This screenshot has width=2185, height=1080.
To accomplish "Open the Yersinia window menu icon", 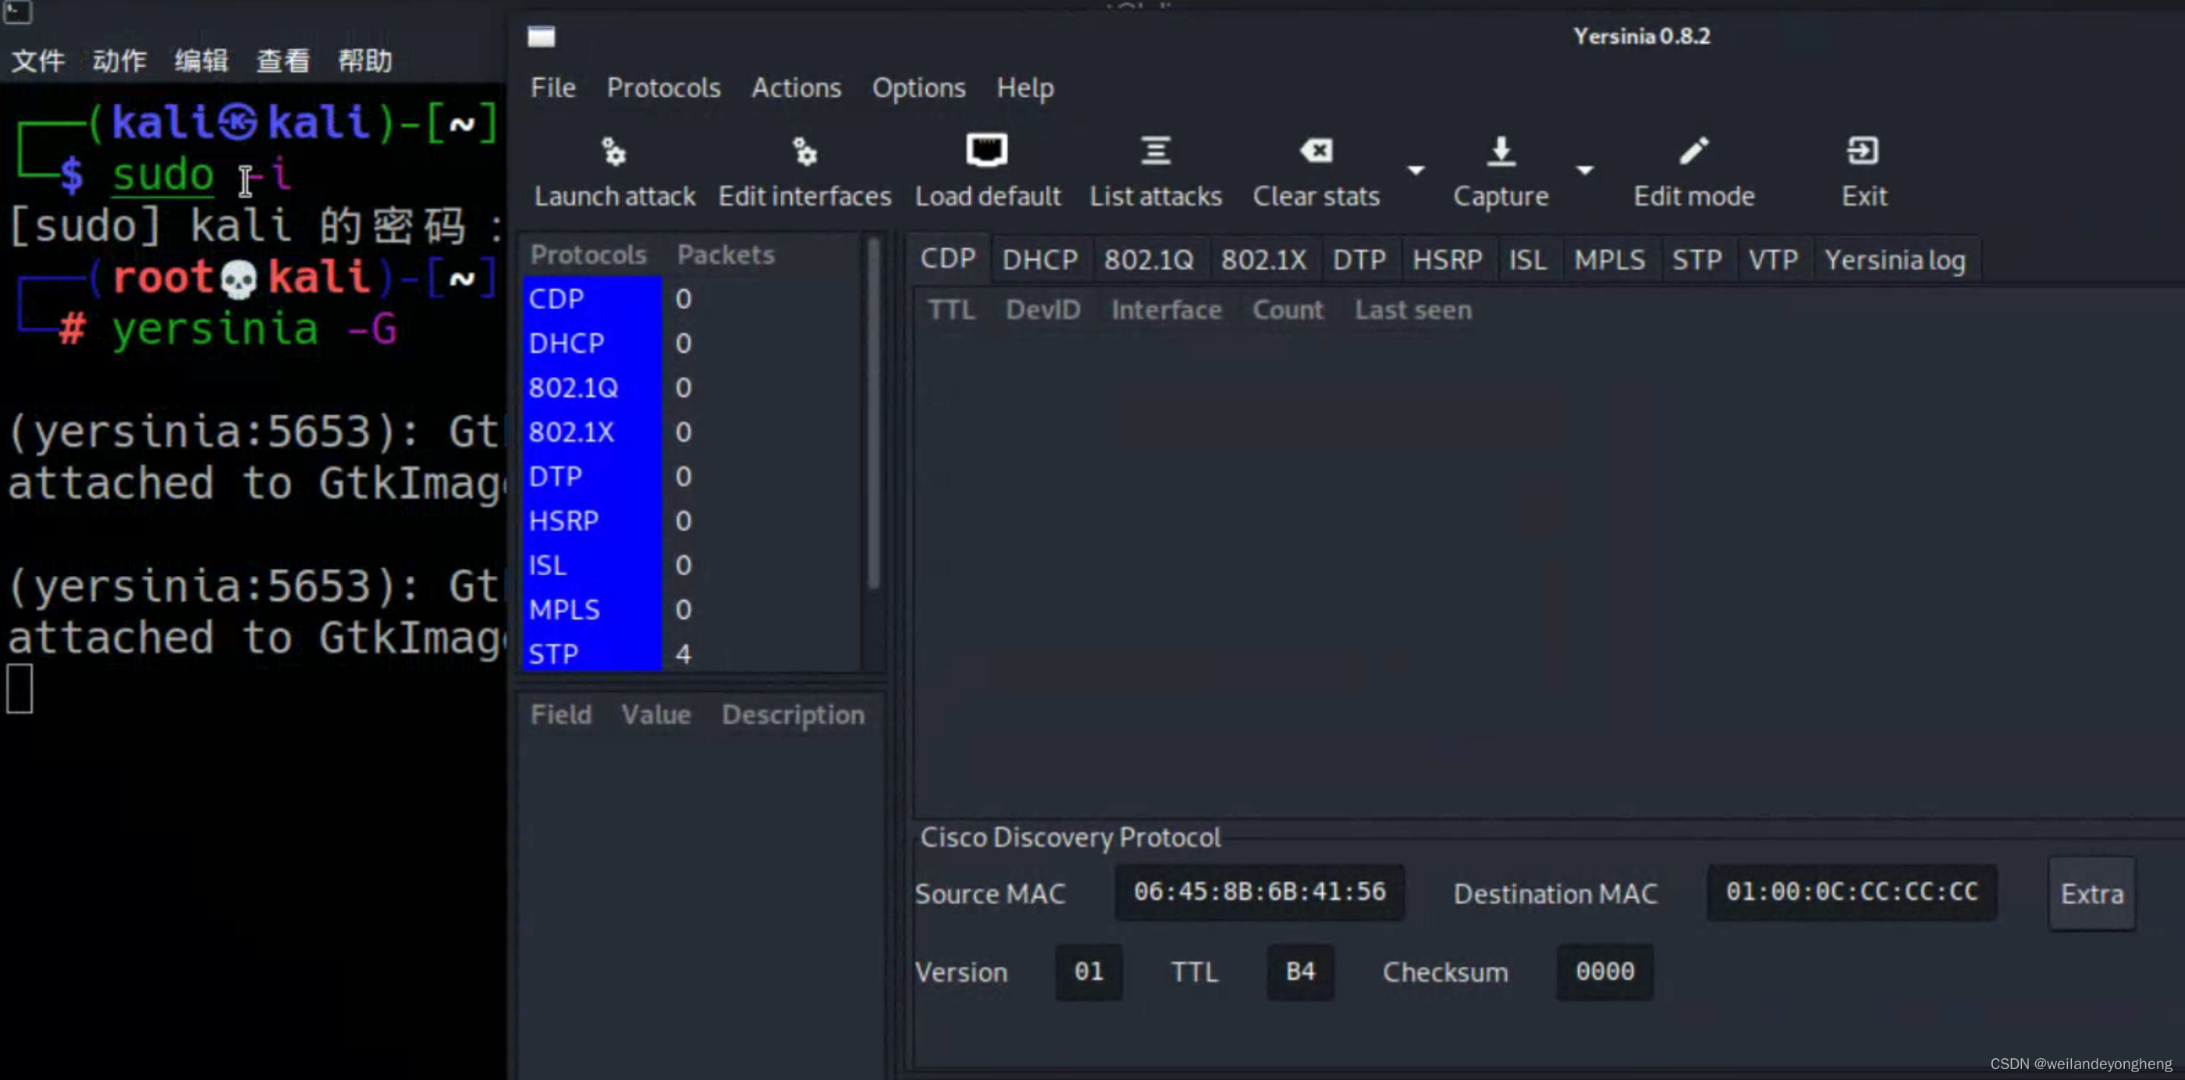I will click(x=541, y=37).
